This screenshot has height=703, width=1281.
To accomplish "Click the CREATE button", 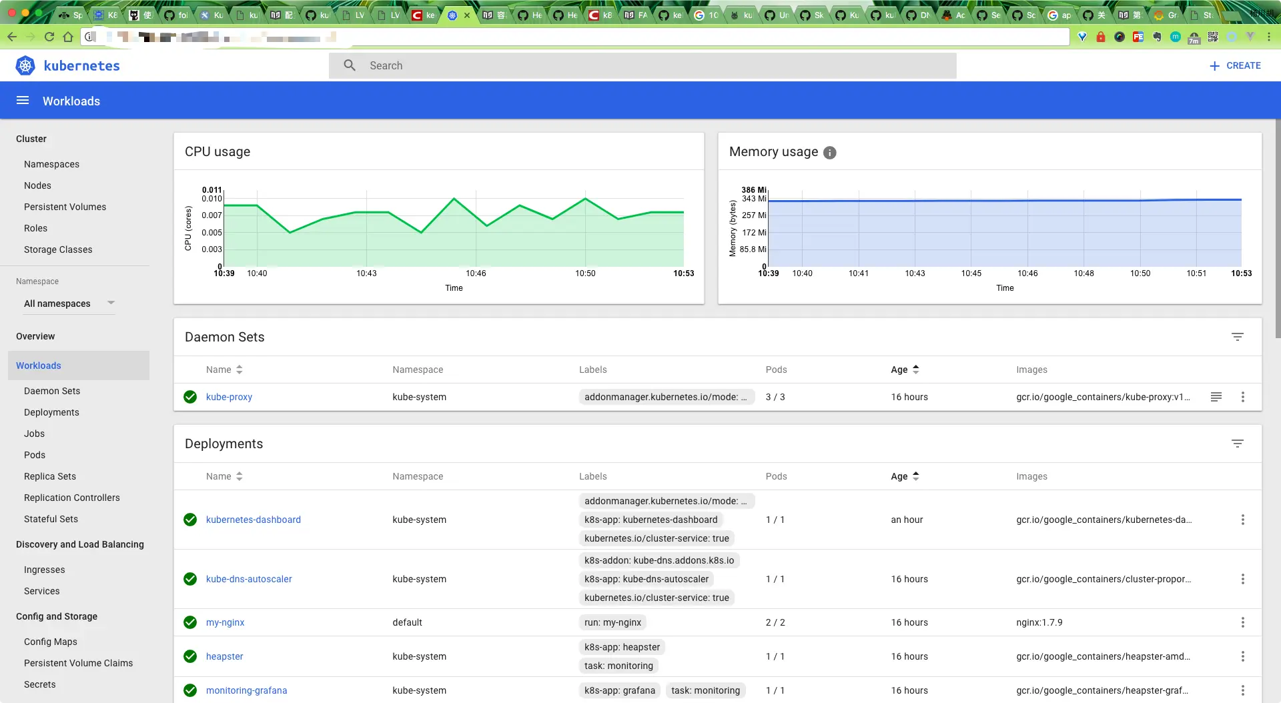I will pyautogui.click(x=1235, y=65).
